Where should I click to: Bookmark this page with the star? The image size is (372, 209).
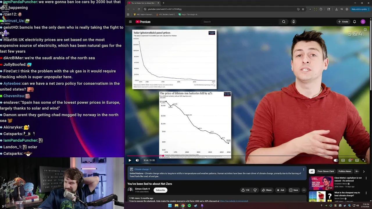point(303,9)
